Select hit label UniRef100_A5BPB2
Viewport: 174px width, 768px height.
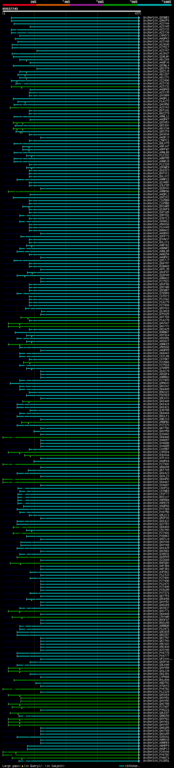pyautogui.click(x=156, y=422)
